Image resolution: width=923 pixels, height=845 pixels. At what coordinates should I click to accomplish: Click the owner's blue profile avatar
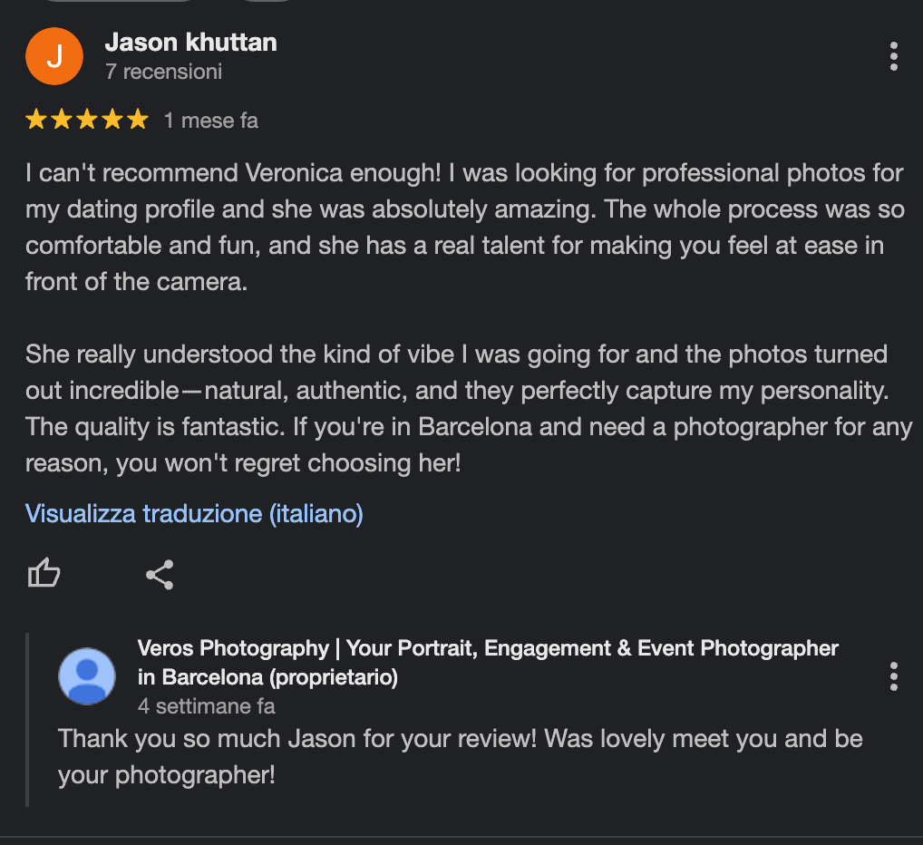click(87, 676)
